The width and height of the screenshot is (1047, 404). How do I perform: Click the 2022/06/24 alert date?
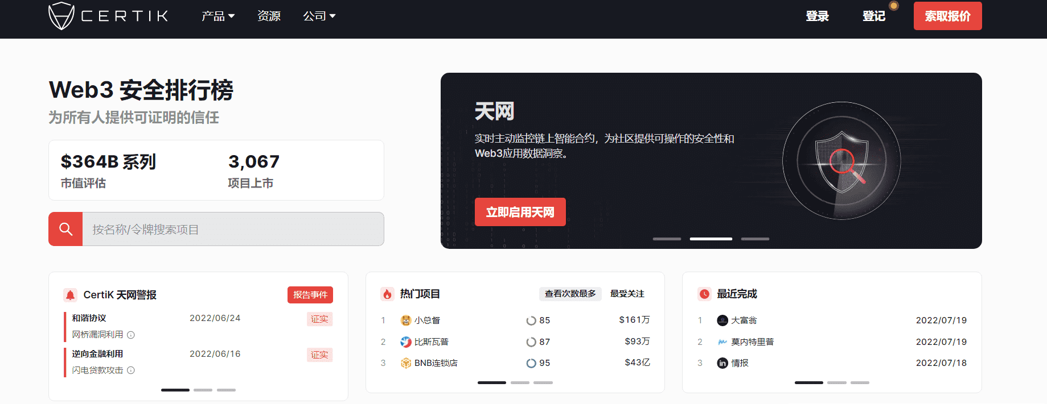(215, 318)
